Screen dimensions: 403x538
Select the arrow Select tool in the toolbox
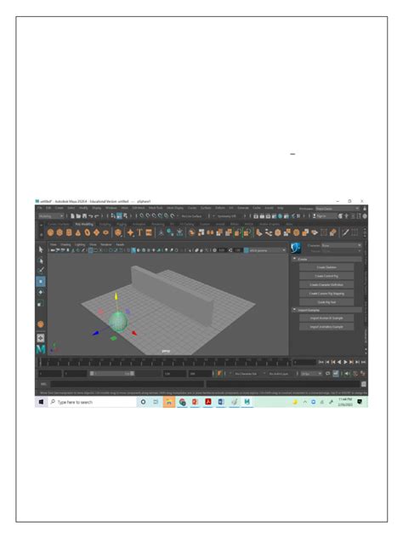41,249
